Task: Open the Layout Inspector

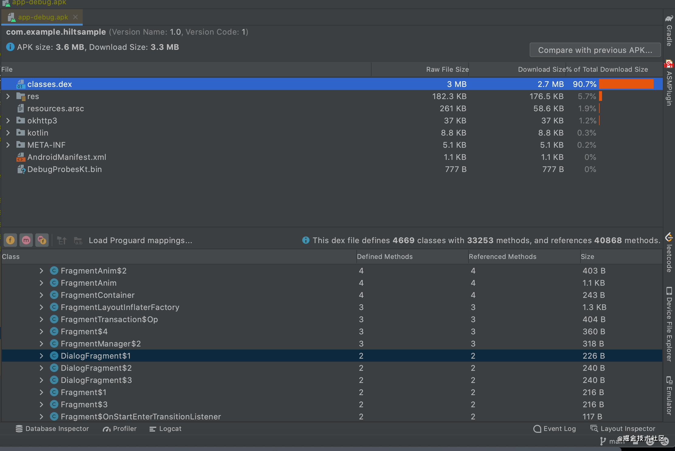Action: coord(623,429)
